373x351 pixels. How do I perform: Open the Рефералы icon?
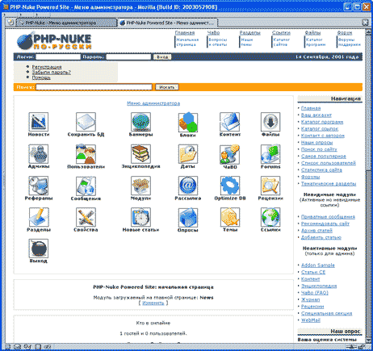click(x=39, y=186)
